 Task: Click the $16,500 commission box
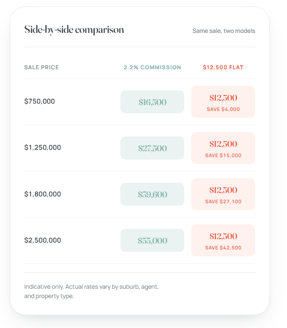click(x=152, y=102)
